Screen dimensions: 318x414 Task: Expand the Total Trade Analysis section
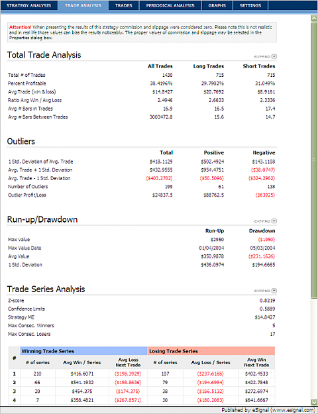point(265,56)
